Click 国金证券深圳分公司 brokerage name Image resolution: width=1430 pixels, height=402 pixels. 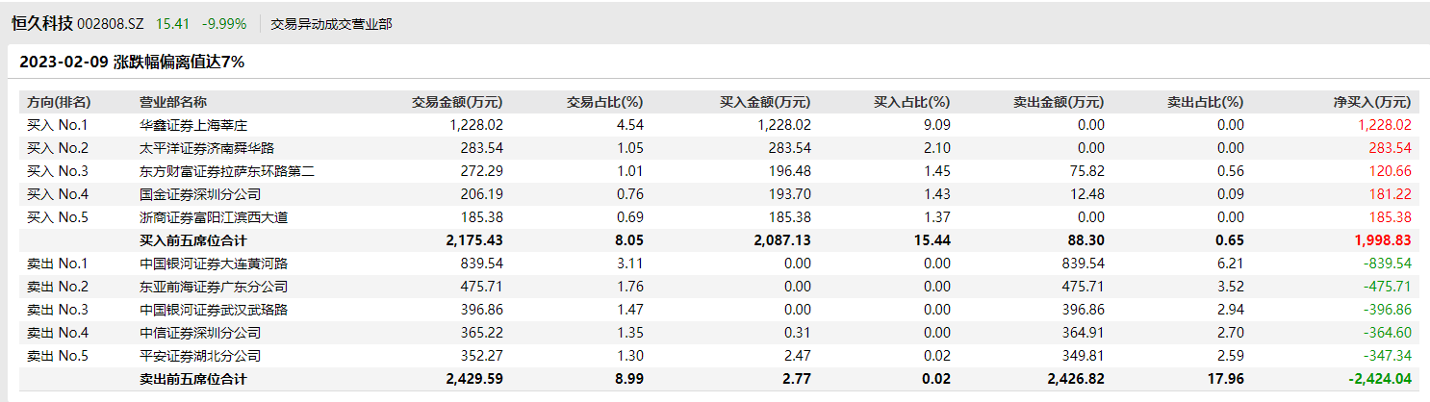click(x=200, y=194)
